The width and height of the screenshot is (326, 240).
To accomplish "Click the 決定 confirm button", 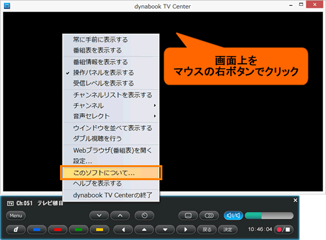I will (x=228, y=230).
